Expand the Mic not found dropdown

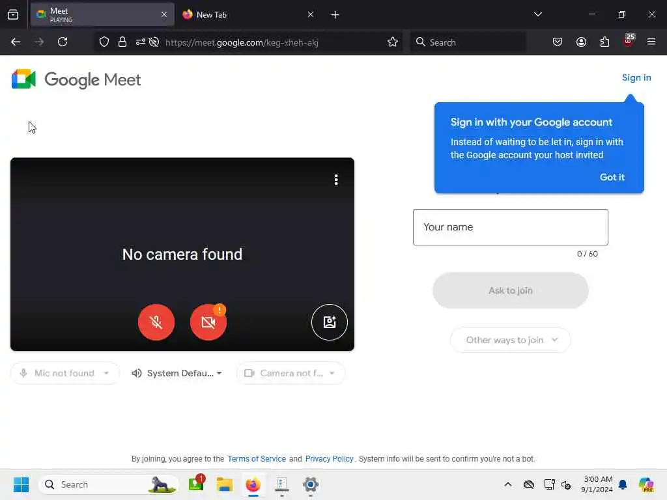pyautogui.click(x=64, y=373)
